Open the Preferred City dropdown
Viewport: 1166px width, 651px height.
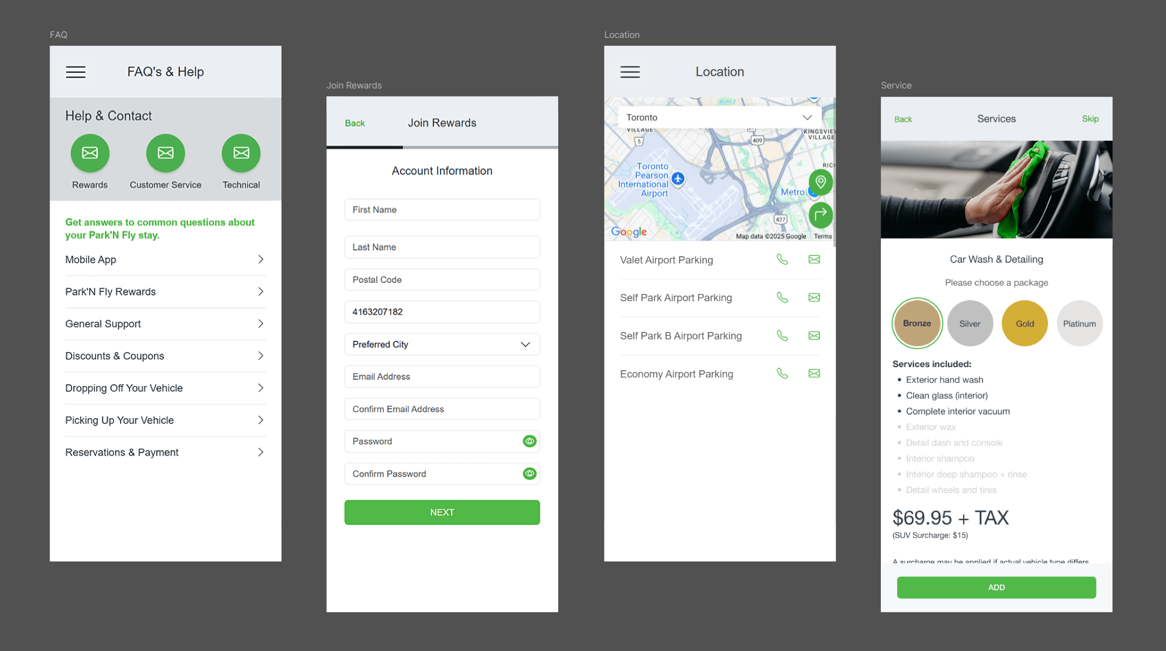click(442, 344)
